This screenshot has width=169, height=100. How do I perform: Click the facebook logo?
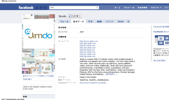(26, 8)
